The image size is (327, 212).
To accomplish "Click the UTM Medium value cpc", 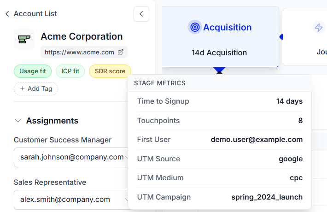I will point(296,178).
